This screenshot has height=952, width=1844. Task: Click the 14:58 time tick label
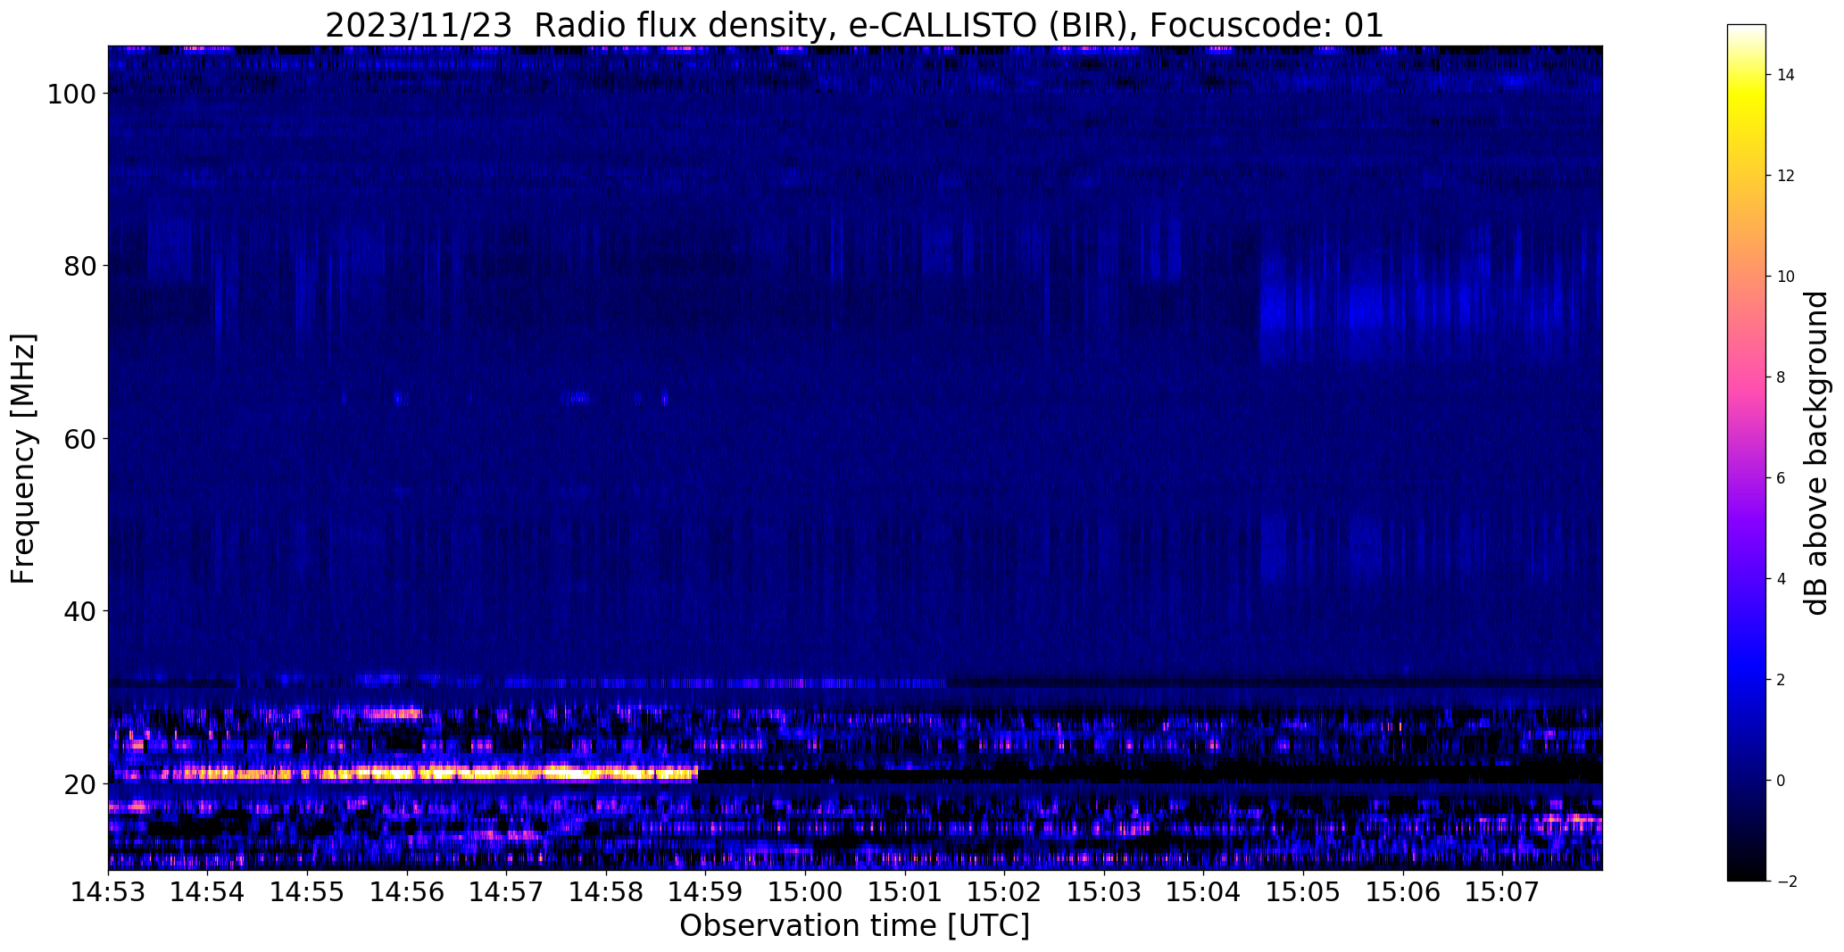[606, 893]
